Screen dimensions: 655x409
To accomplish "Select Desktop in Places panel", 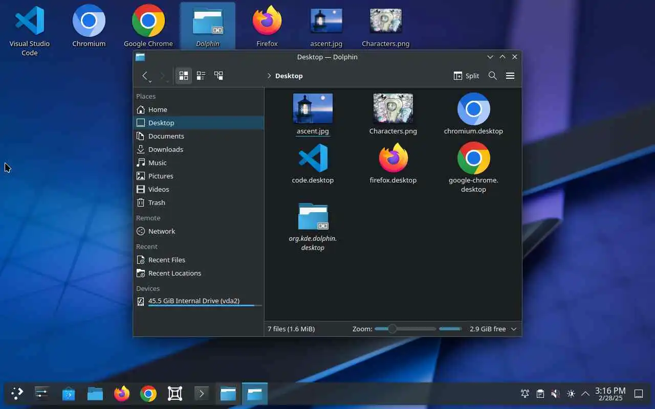I will (x=199, y=123).
